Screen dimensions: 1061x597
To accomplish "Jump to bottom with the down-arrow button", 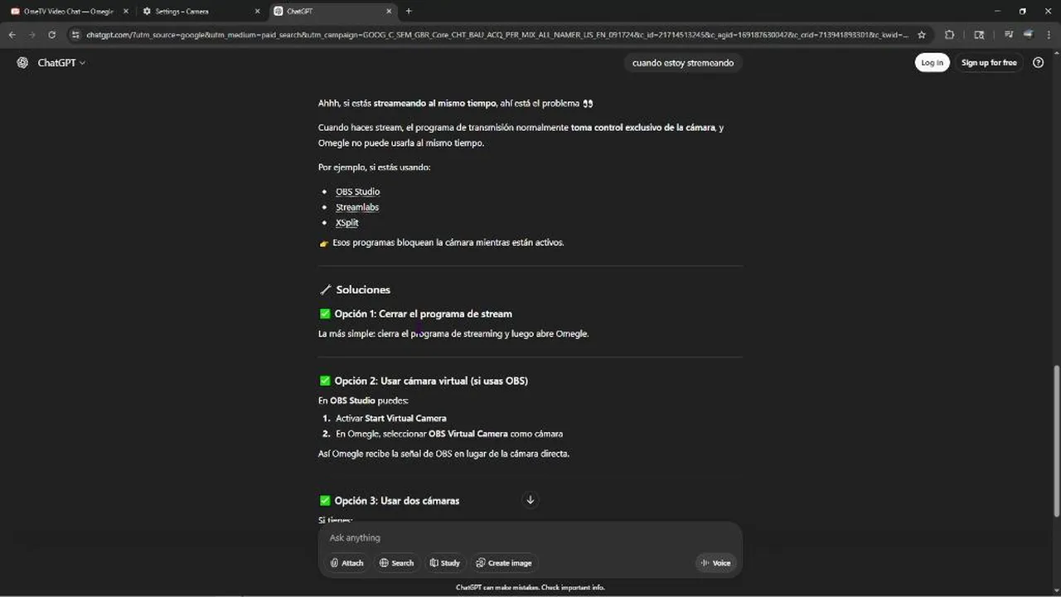I will tap(530, 500).
